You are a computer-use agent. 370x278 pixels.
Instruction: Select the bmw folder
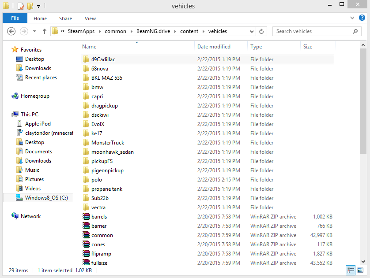(x=97, y=87)
